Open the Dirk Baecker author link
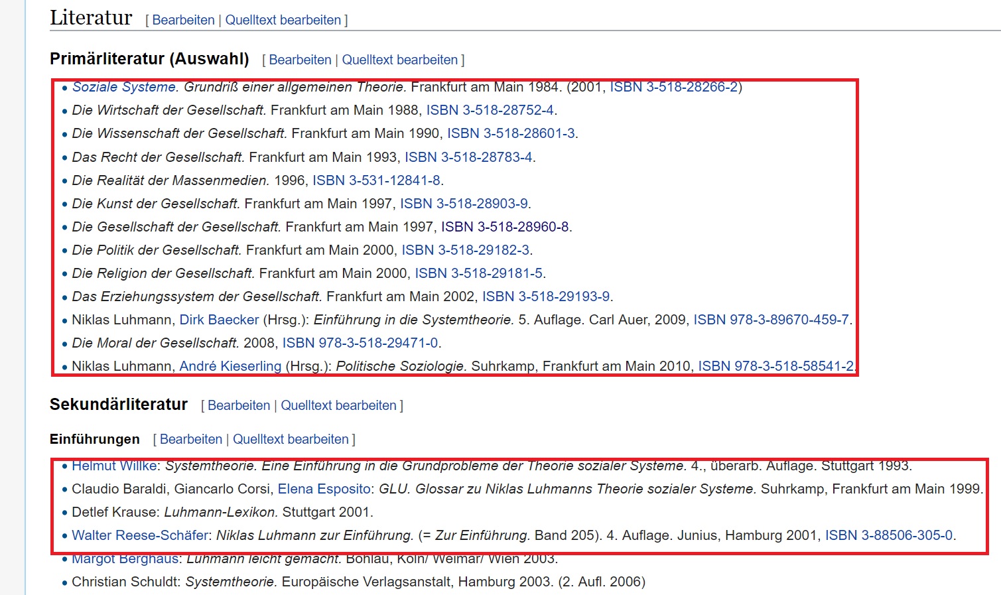This screenshot has width=1001, height=595. point(219,320)
